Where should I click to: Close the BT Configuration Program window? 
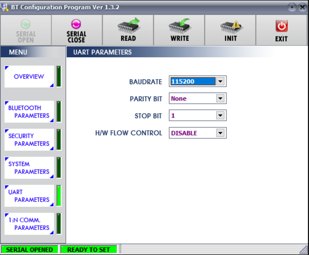tap(302, 8)
